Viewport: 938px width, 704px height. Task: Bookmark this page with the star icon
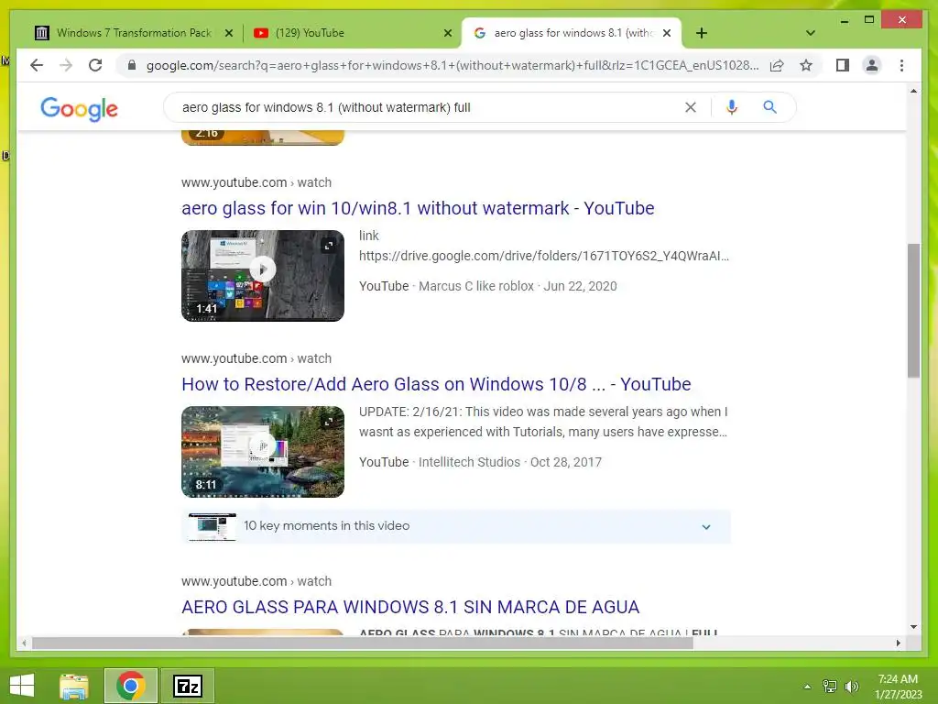(806, 65)
